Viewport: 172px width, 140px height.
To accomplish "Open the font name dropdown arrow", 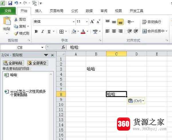I will point(74,22).
